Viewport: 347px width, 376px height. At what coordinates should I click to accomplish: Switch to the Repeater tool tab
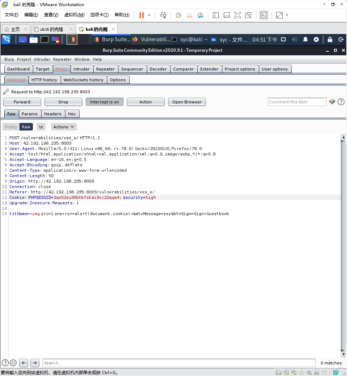(105, 69)
